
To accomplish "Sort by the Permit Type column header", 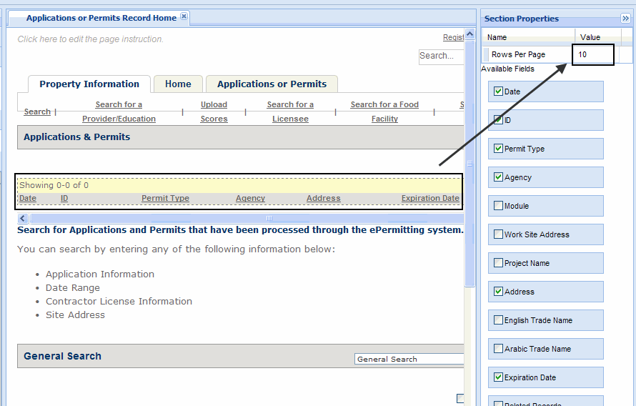I will pyautogui.click(x=165, y=199).
